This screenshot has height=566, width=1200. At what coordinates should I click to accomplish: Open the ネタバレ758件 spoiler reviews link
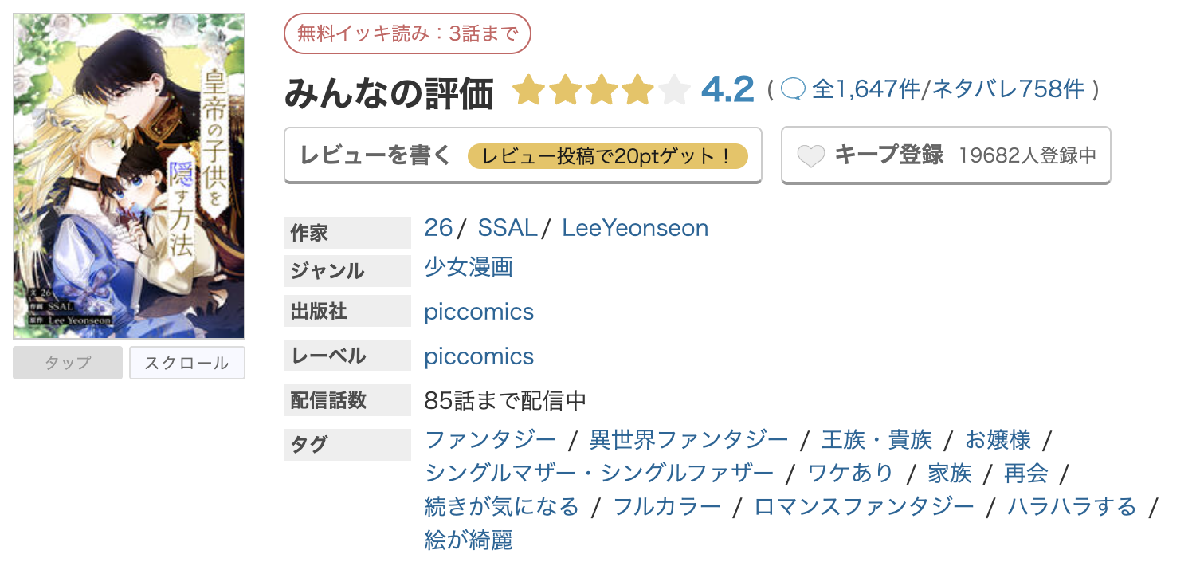tap(1008, 89)
